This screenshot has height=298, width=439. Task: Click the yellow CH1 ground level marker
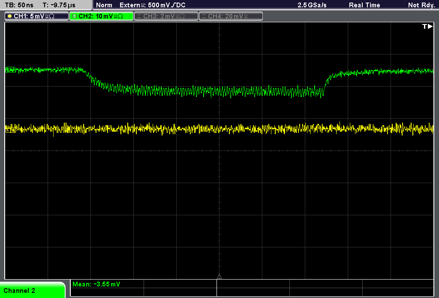[11, 129]
